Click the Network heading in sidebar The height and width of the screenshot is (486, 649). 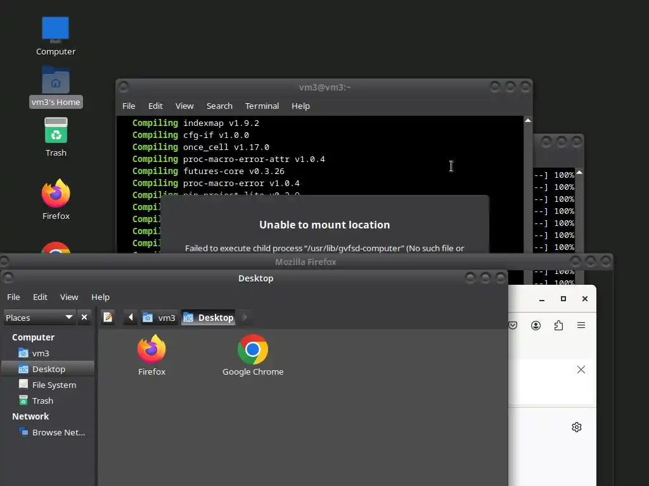pyautogui.click(x=30, y=416)
